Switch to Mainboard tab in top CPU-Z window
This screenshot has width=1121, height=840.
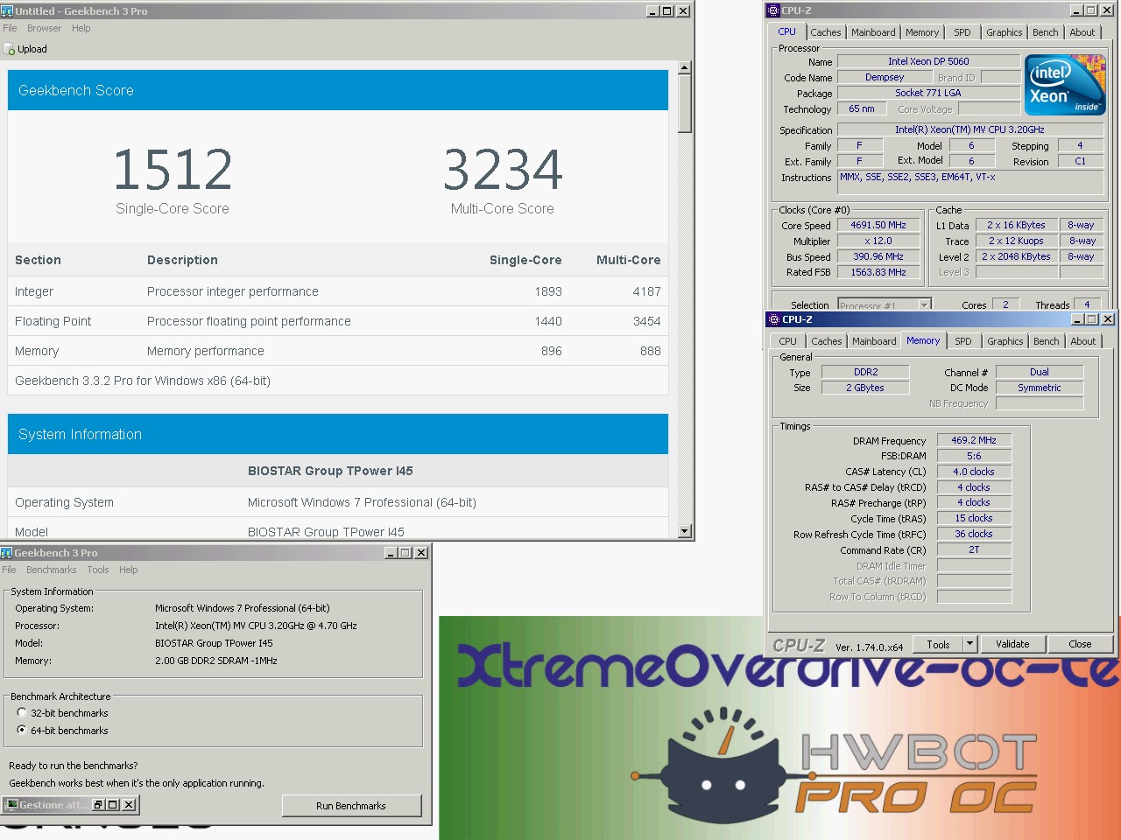pyautogui.click(x=873, y=32)
